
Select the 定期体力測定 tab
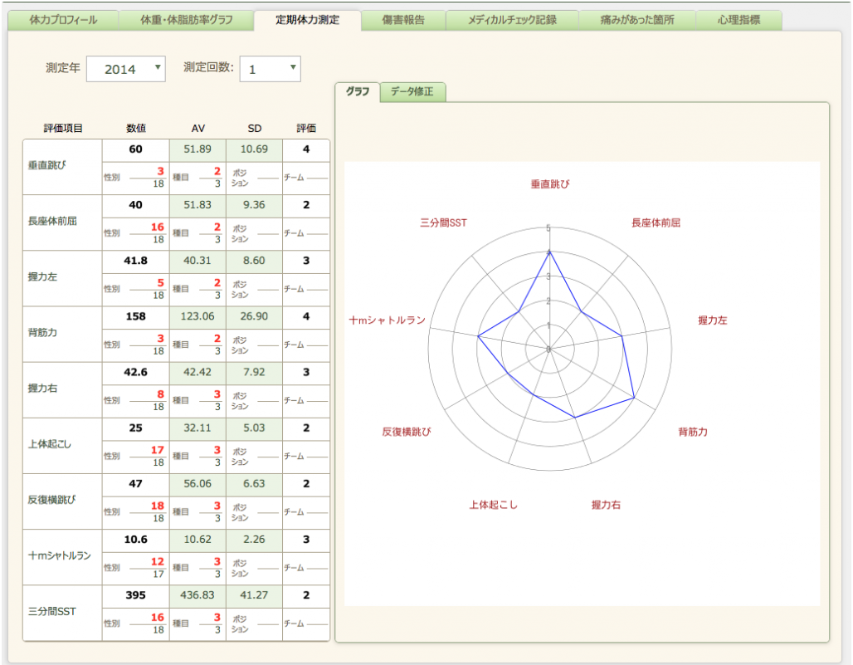point(308,20)
